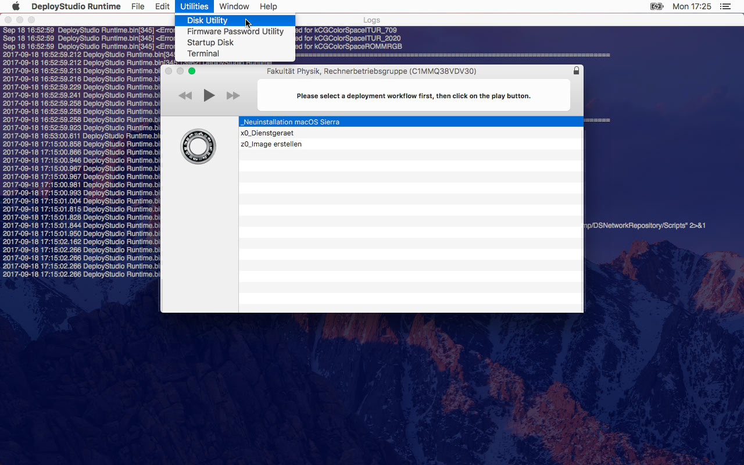The image size is (744, 465).
Task: Click the deployment instruction status box
Action: (414, 95)
